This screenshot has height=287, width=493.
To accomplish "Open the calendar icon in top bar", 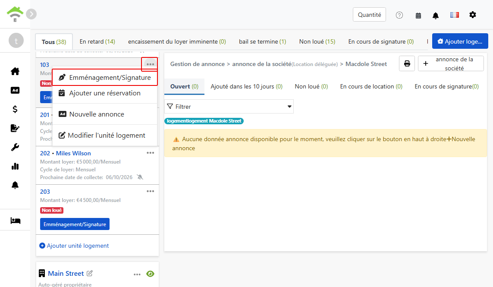I will [418, 16].
